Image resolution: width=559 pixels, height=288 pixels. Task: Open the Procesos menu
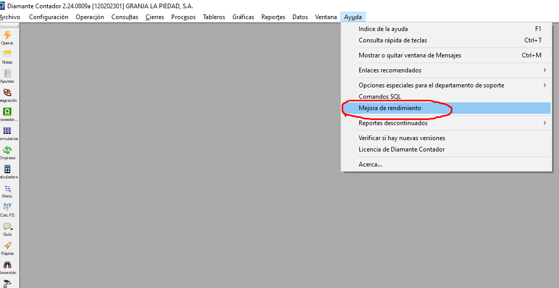point(183,17)
